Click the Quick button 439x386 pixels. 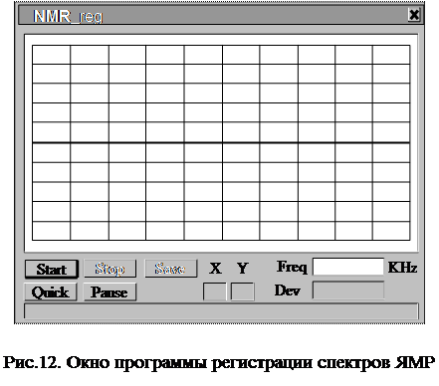(51, 291)
